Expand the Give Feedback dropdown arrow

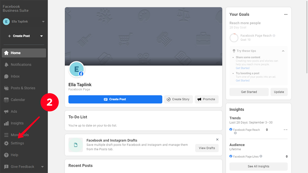[x=42, y=167]
